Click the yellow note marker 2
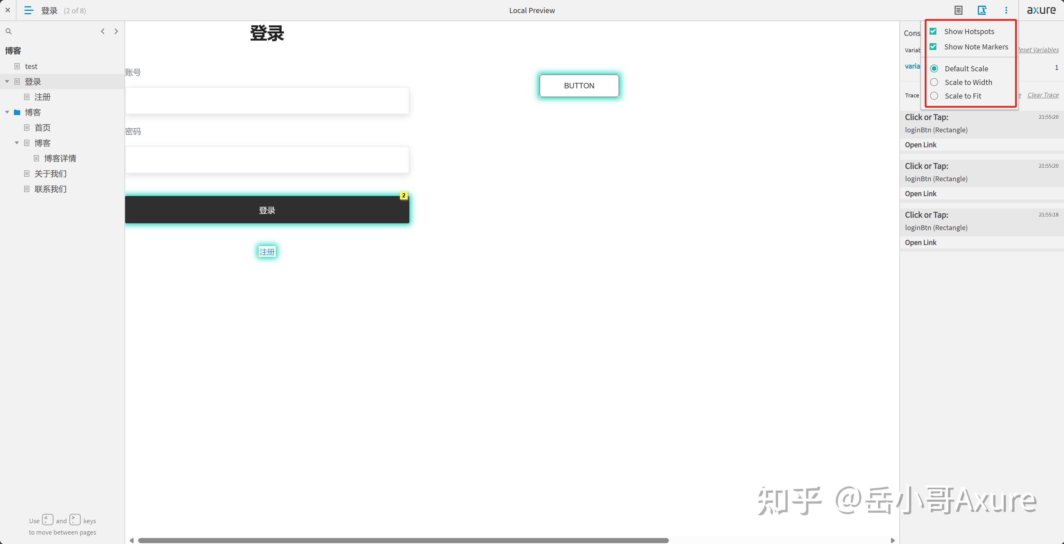The image size is (1064, 544). pos(404,196)
